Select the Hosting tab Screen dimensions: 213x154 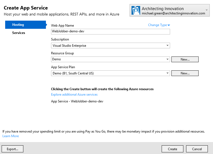click(26, 25)
